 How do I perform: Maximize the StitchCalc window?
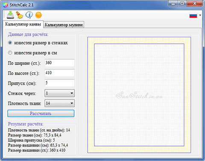(x=182, y=3)
